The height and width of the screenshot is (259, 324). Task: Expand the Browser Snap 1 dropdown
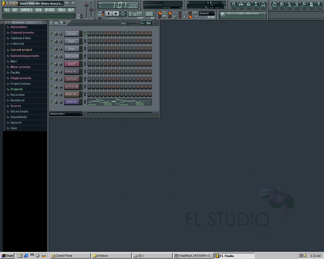[x=38, y=22]
